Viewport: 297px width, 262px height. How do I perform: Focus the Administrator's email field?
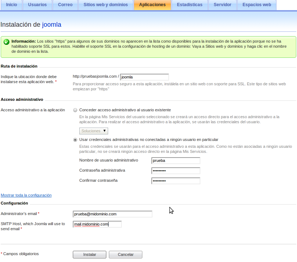(x=112, y=214)
